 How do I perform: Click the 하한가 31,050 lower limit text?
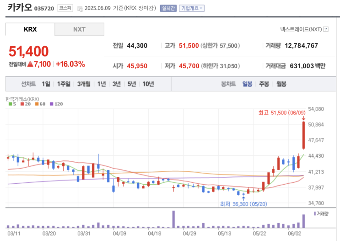[220, 66]
